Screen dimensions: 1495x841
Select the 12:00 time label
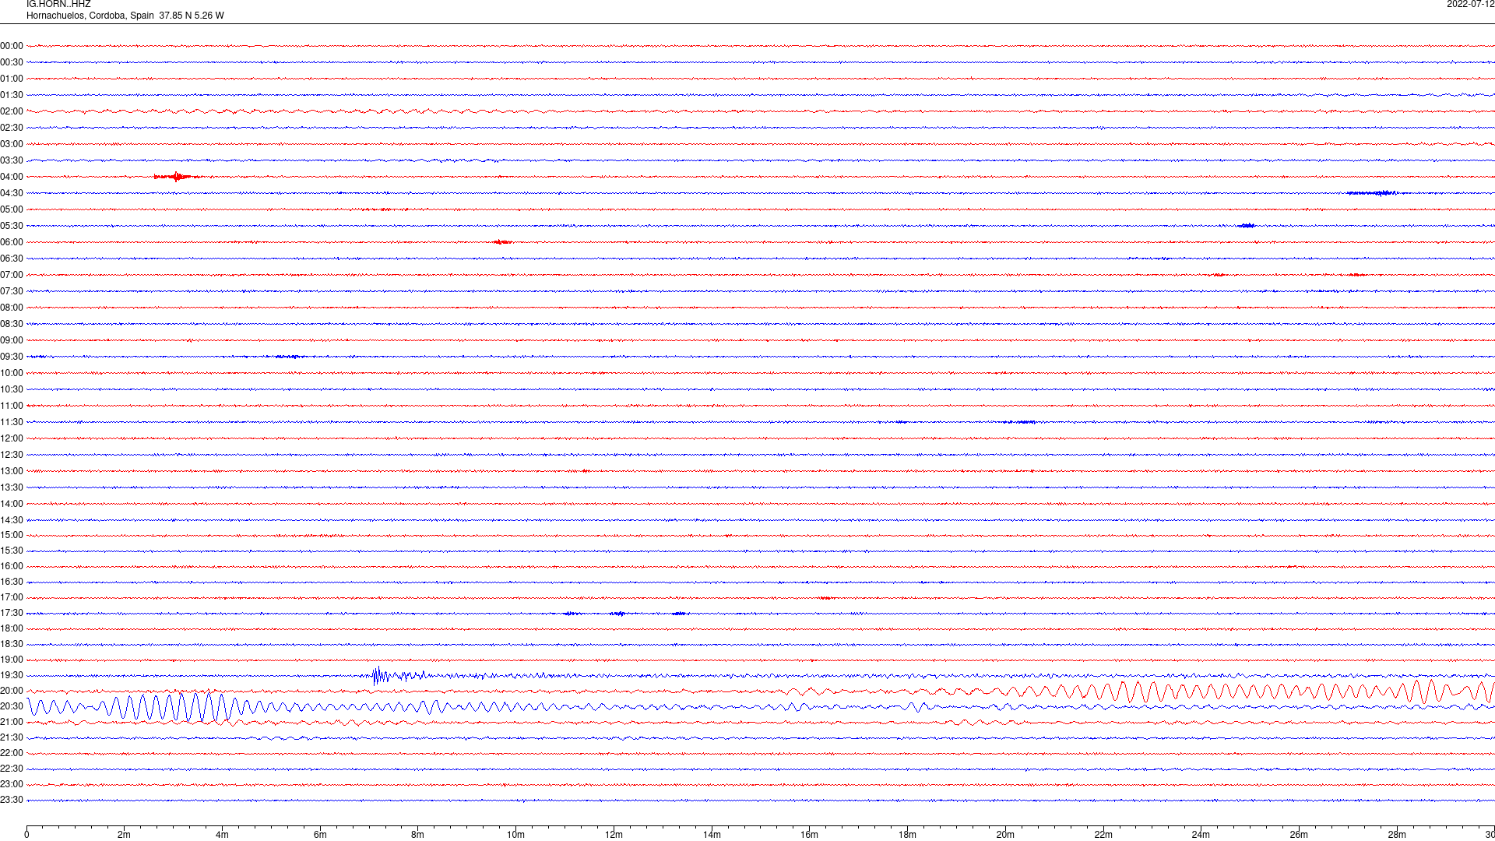pos(12,438)
